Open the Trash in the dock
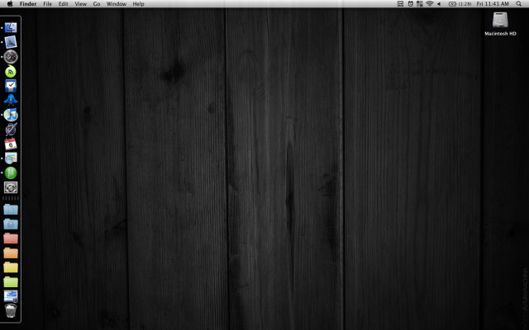Image resolution: width=529 pixels, height=330 pixels. [11, 311]
